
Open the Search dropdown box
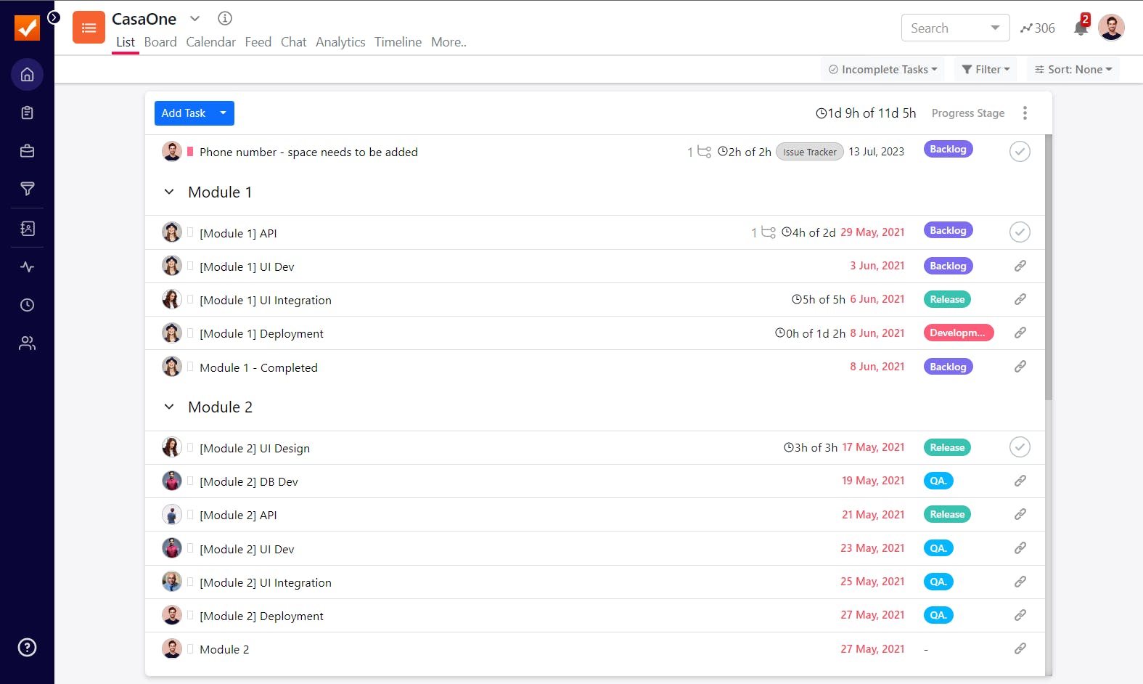coord(955,28)
